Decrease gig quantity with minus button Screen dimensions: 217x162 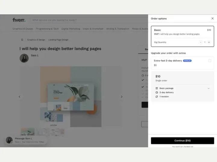tap(200, 42)
